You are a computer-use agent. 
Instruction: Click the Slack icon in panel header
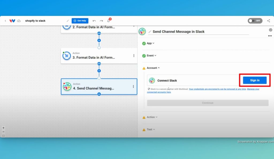point(142,31)
